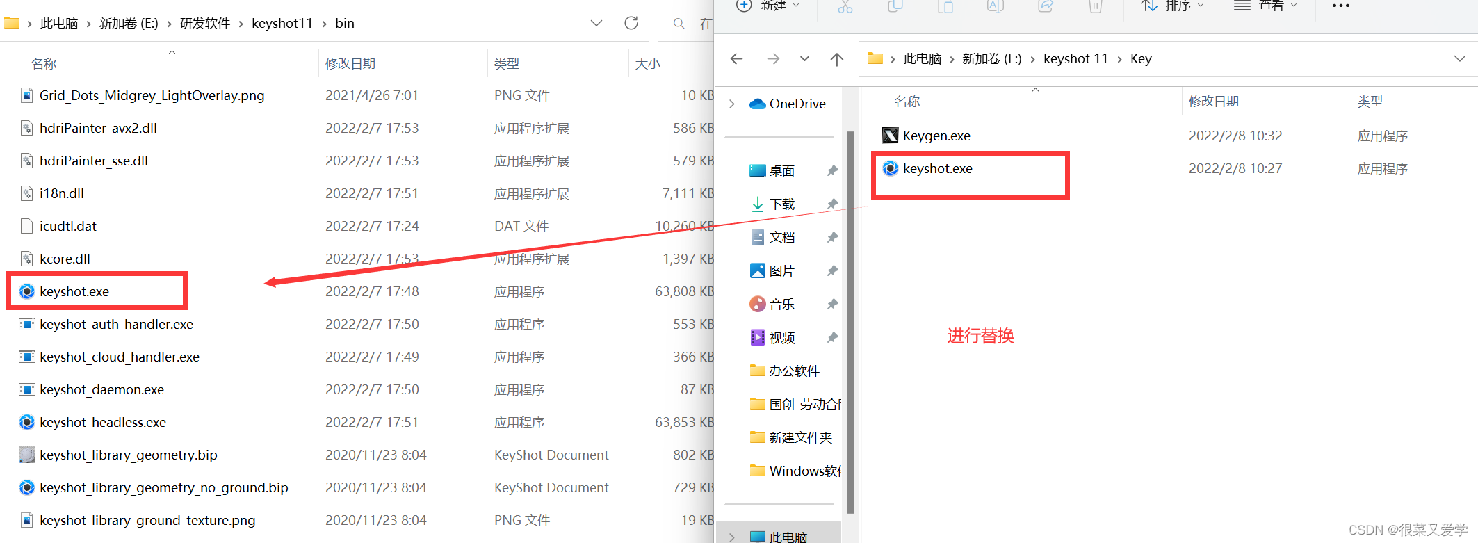Click the Copy icon in right window toolbar

(895, 6)
